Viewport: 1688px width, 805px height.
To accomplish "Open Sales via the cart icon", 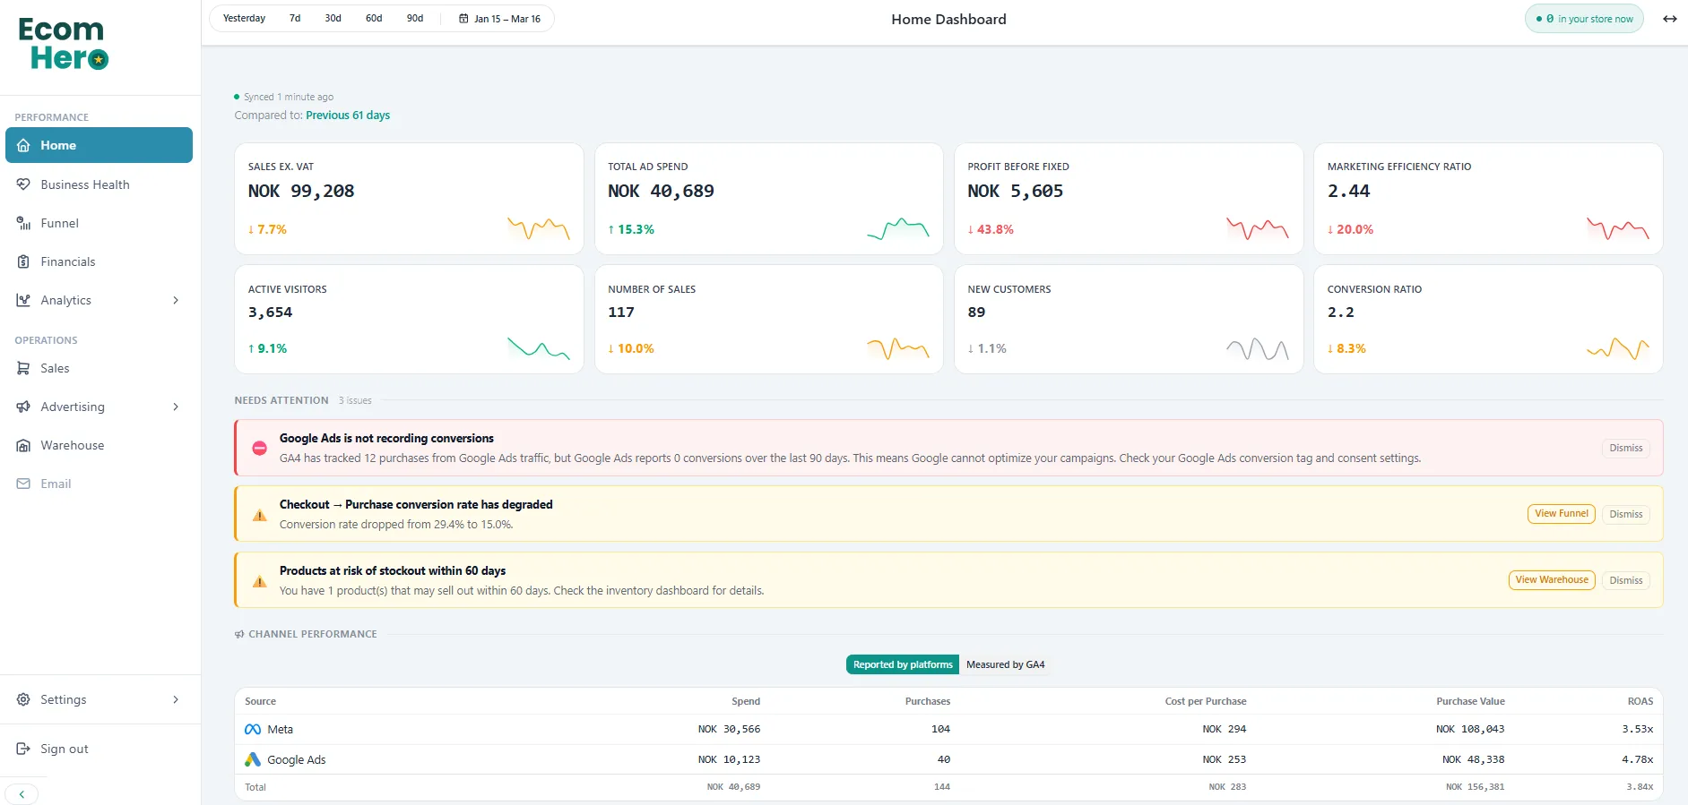I will point(23,368).
